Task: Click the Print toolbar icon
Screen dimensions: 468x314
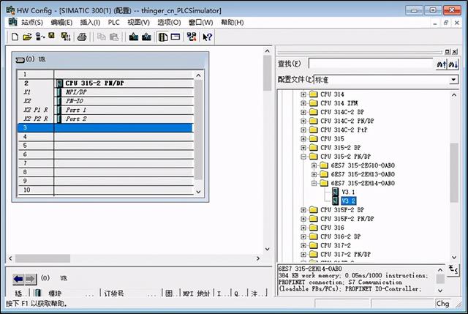Action: click(83, 37)
